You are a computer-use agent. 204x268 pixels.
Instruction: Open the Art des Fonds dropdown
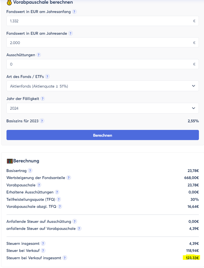[x=102, y=86]
